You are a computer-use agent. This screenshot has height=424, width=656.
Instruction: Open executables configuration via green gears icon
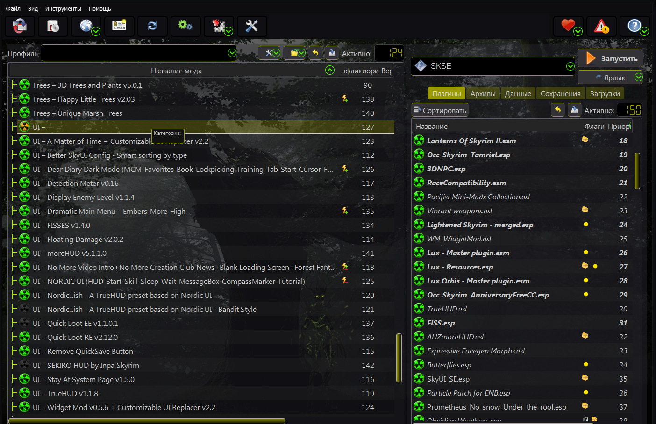(x=185, y=26)
